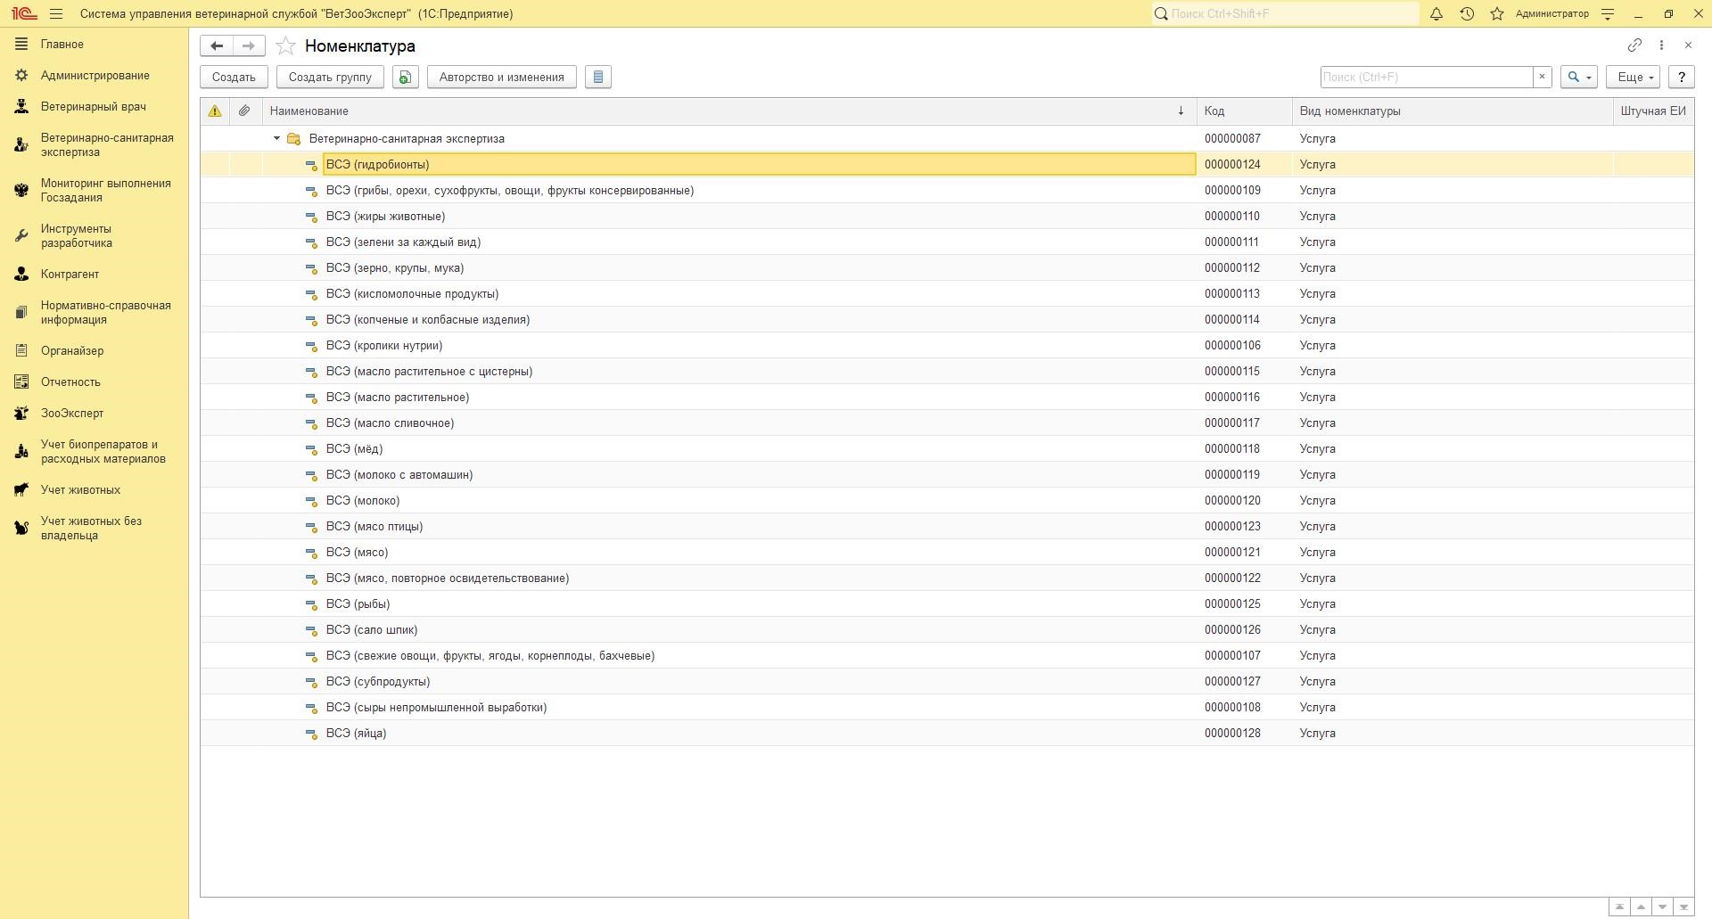Open the Еще dropdown menu
The width and height of the screenshot is (1712, 919).
[1633, 78]
